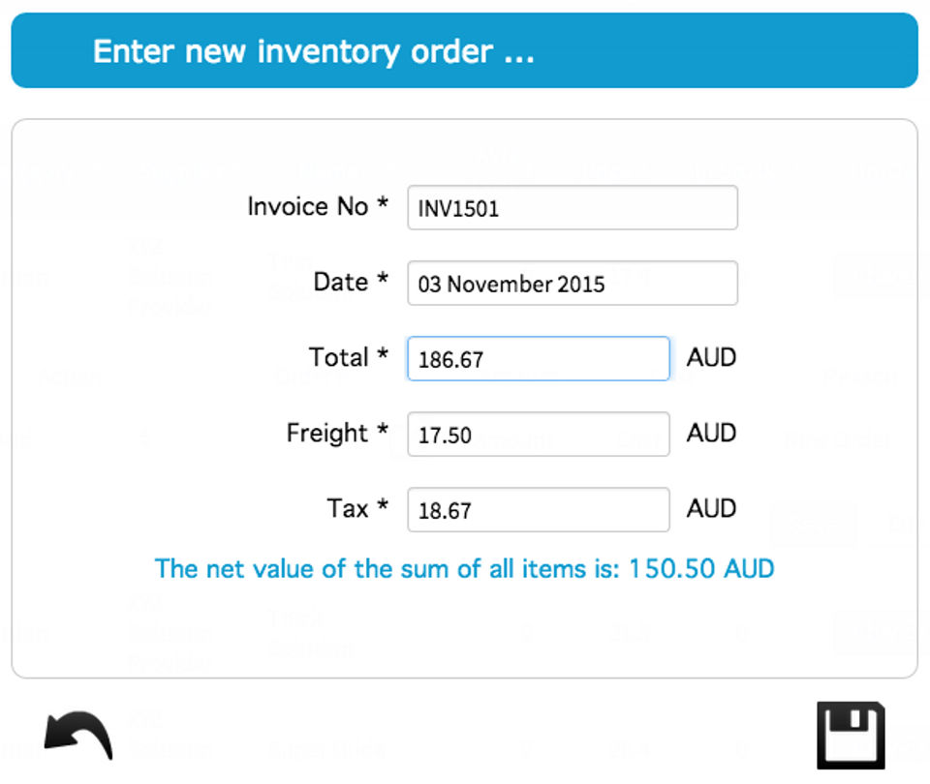Click the blue net value summary text
The height and width of the screenshot is (784, 930).
464,568
